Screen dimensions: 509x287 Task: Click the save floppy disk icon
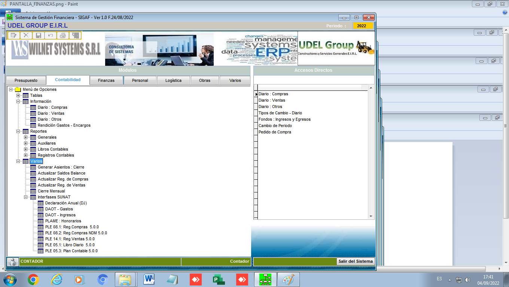pyautogui.click(x=38, y=36)
